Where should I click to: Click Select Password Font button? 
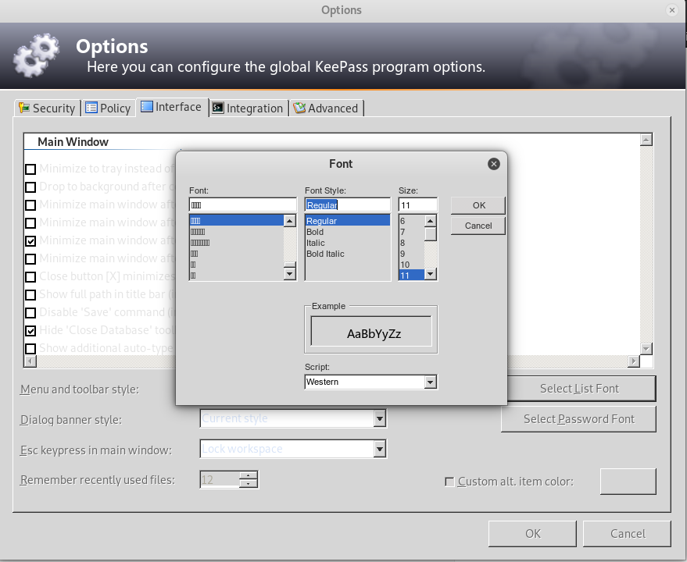tap(579, 419)
